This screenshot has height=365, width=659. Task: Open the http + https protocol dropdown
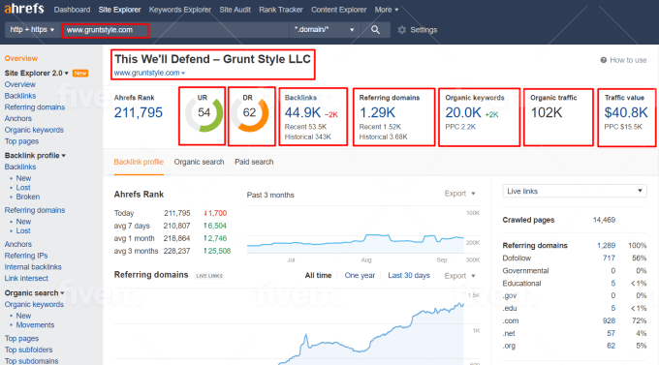[x=32, y=30]
